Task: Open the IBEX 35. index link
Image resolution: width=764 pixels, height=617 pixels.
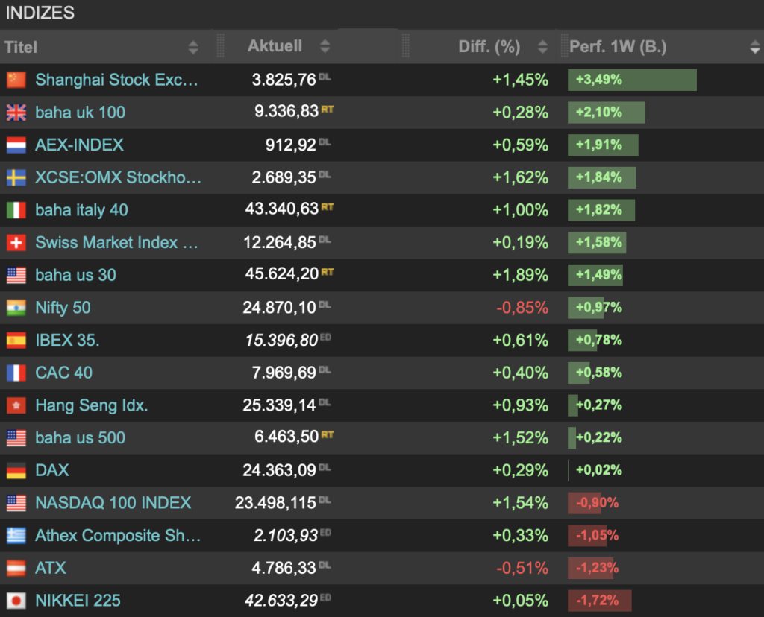Action: pyautogui.click(x=68, y=340)
